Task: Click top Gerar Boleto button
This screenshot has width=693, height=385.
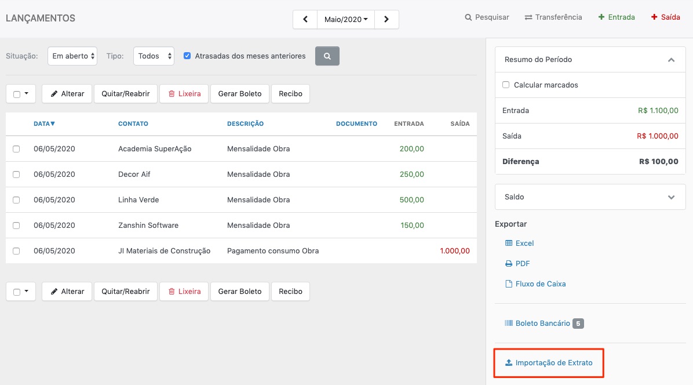Action: (239, 94)
